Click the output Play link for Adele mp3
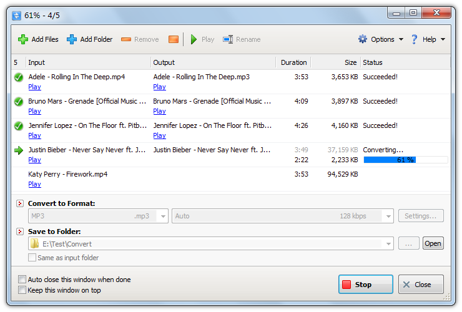The width and height of the screenshot is (462, 312). pos(159,87)
